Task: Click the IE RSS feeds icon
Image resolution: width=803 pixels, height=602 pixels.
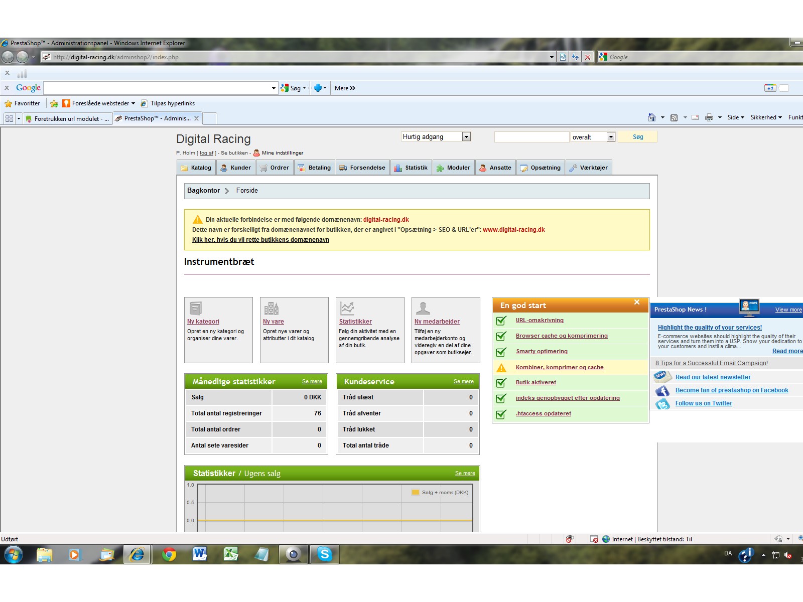Action: [x=674, y=117]
